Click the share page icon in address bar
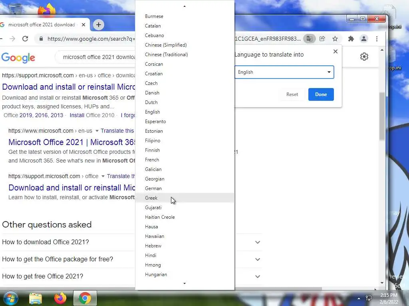Viewport: 409px width, 306px height. coord(322,39)
